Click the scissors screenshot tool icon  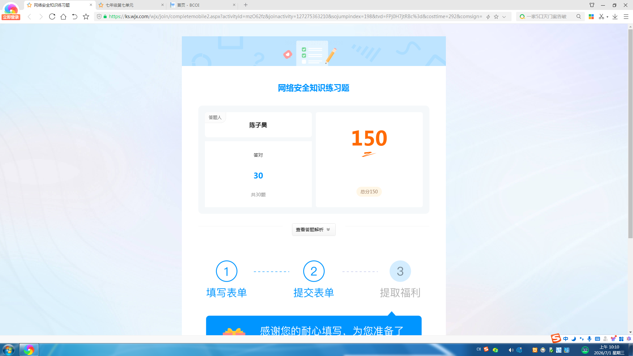[x=601, y=16]
